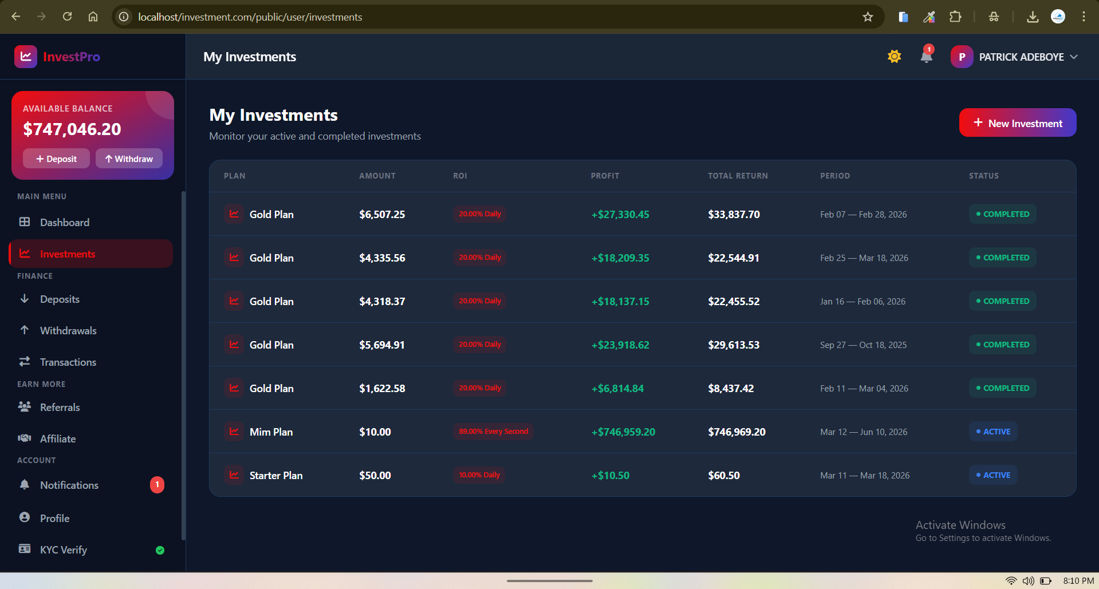The height and width of the screenshot is (589, 1099).
Task: Click the InvestPro chart logo icon
Action: click(25, 56)
